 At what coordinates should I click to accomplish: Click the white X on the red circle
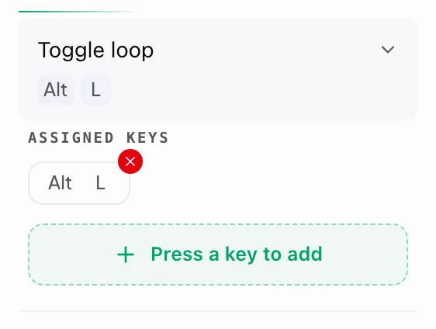pyautogui.click(x=130, y=161)
